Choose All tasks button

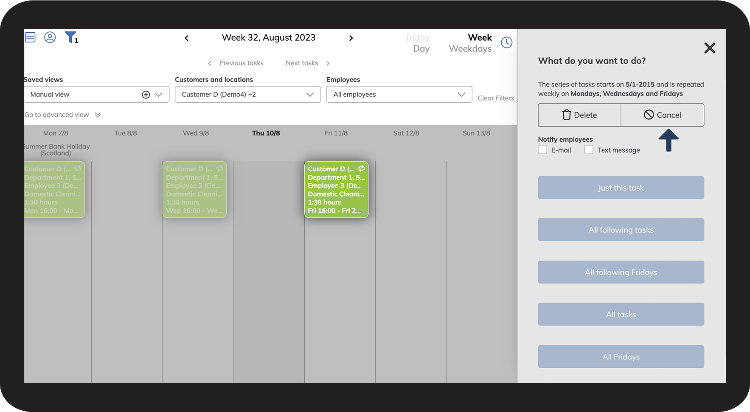[621, 314]
